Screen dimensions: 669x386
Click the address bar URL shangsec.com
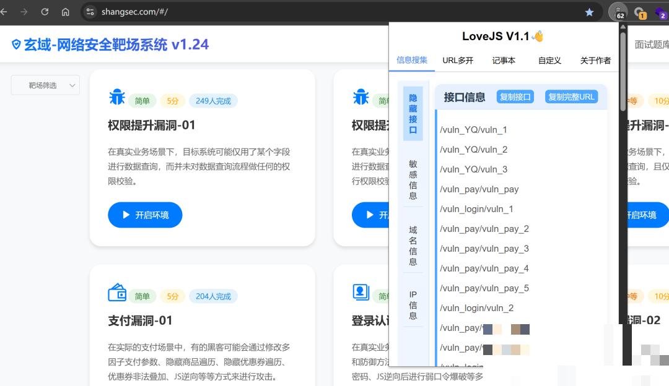point(134,12)
